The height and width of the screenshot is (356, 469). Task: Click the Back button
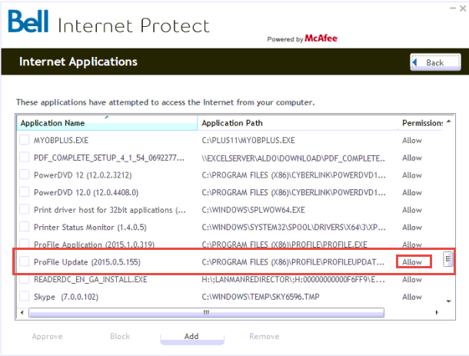(x=435, y=62)
